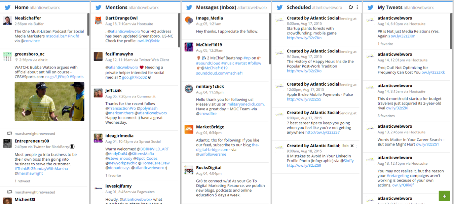Viewport: 454px width, 204px height.
Task: Click the @TransactionPro mention
Action: point(120,108)
